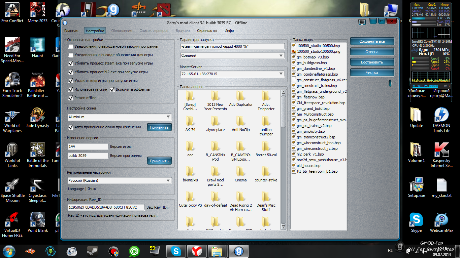This screenshot has width=460, height=258.
Task: Switch to the Скриншоты tab
Action: point(207,31)
